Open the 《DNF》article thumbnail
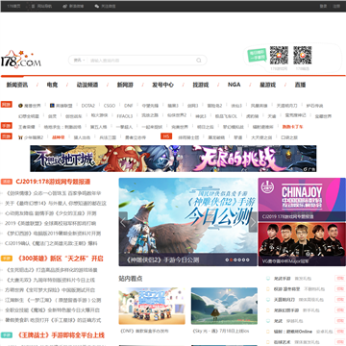 [152, 306]
